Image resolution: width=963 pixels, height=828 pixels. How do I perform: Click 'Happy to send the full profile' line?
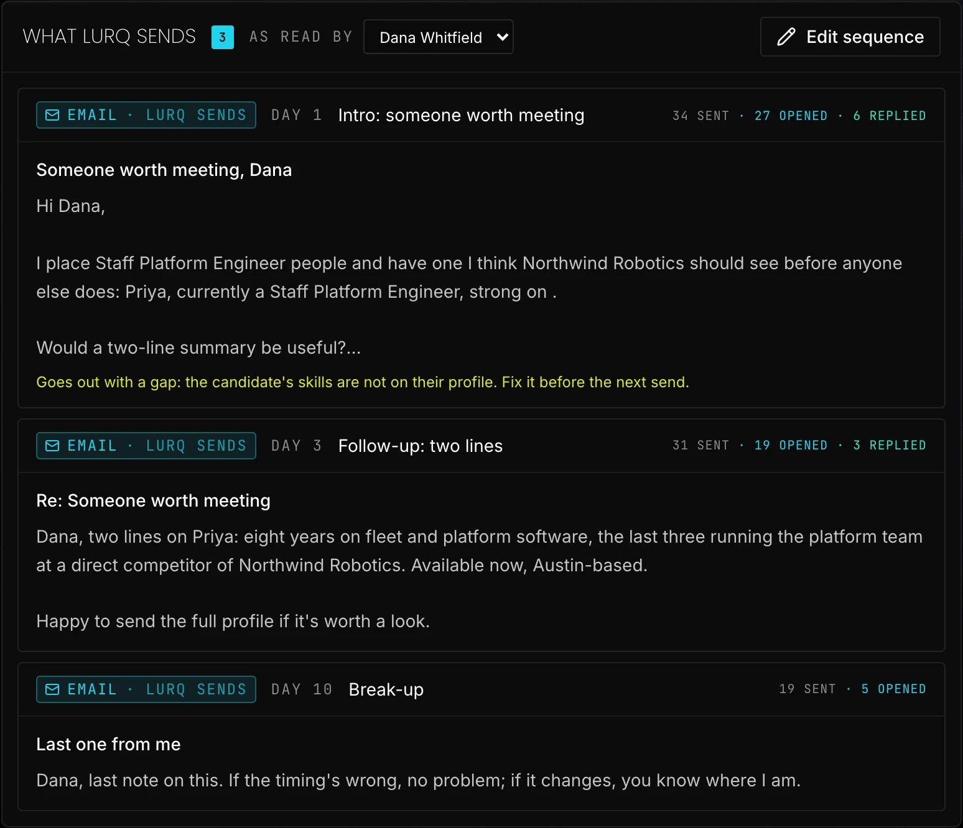click(x=233, y=621)
